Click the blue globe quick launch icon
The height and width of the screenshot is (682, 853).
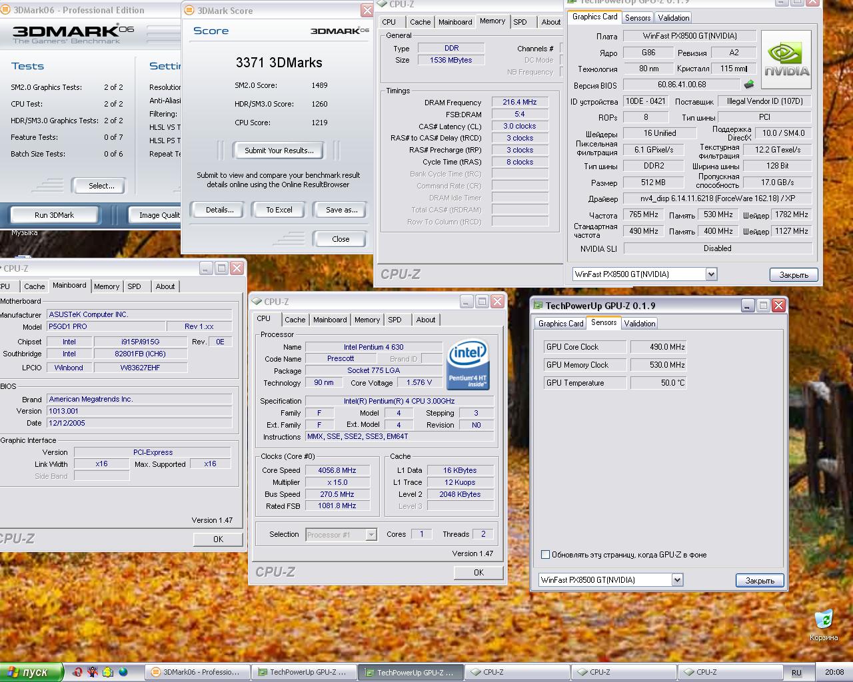coord(123,672)
